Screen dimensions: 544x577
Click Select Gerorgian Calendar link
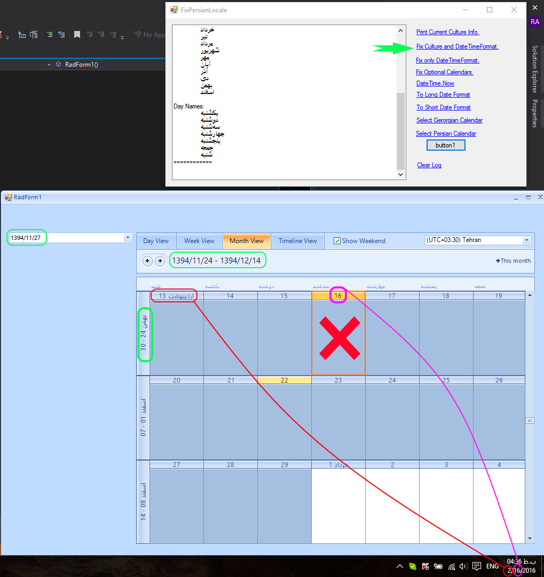449,120
